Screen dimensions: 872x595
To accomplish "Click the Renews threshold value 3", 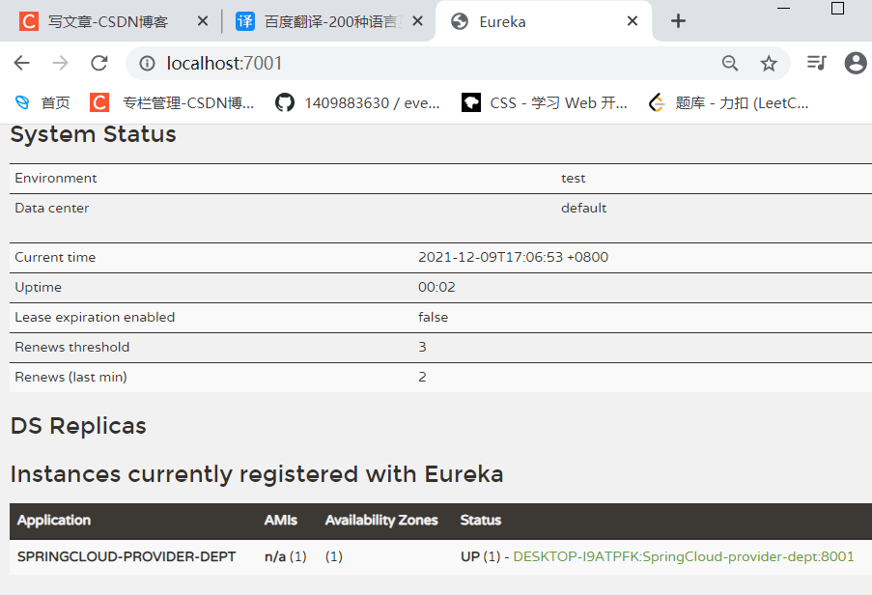I will pyautogui.click(x=422, y=347).
